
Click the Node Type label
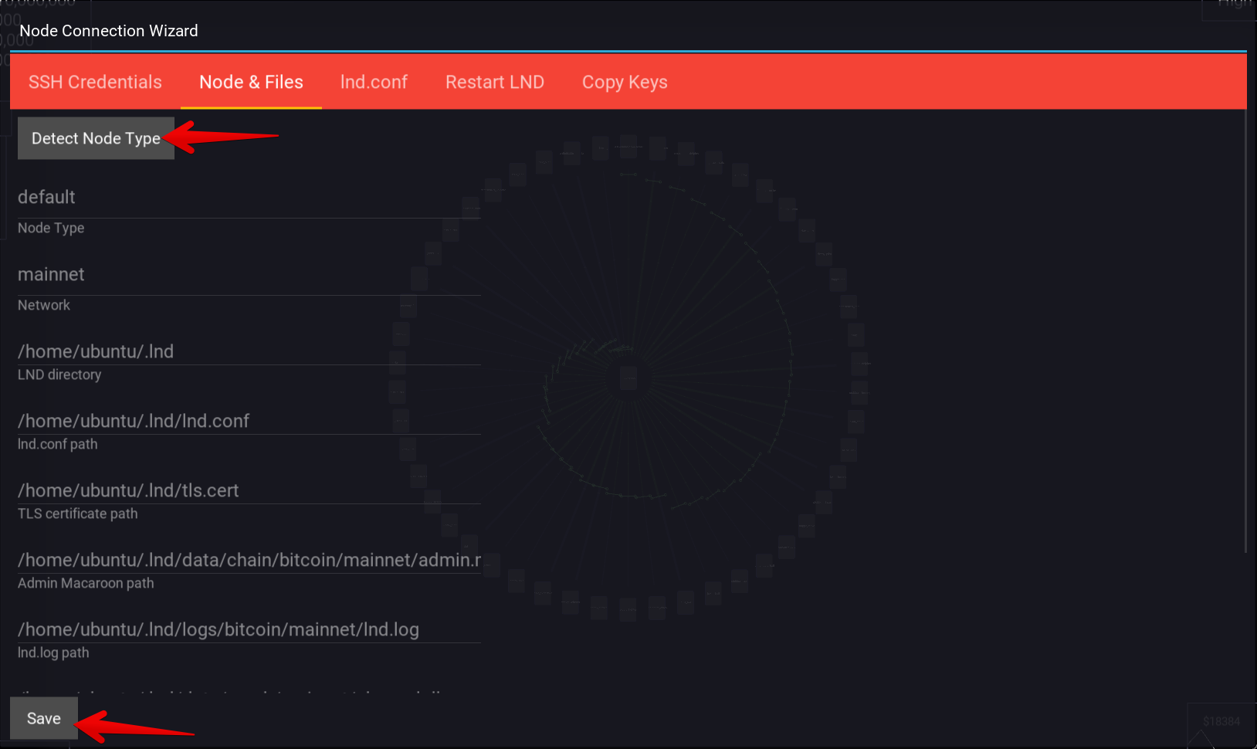51,228
